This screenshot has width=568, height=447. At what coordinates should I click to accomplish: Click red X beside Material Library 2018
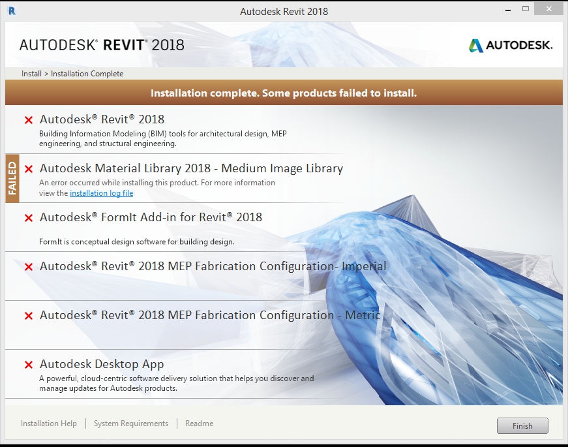click(x=29, y=169)
